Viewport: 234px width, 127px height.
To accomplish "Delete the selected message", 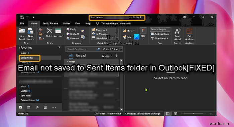I will pyautogui.click(x=49, y=33).
